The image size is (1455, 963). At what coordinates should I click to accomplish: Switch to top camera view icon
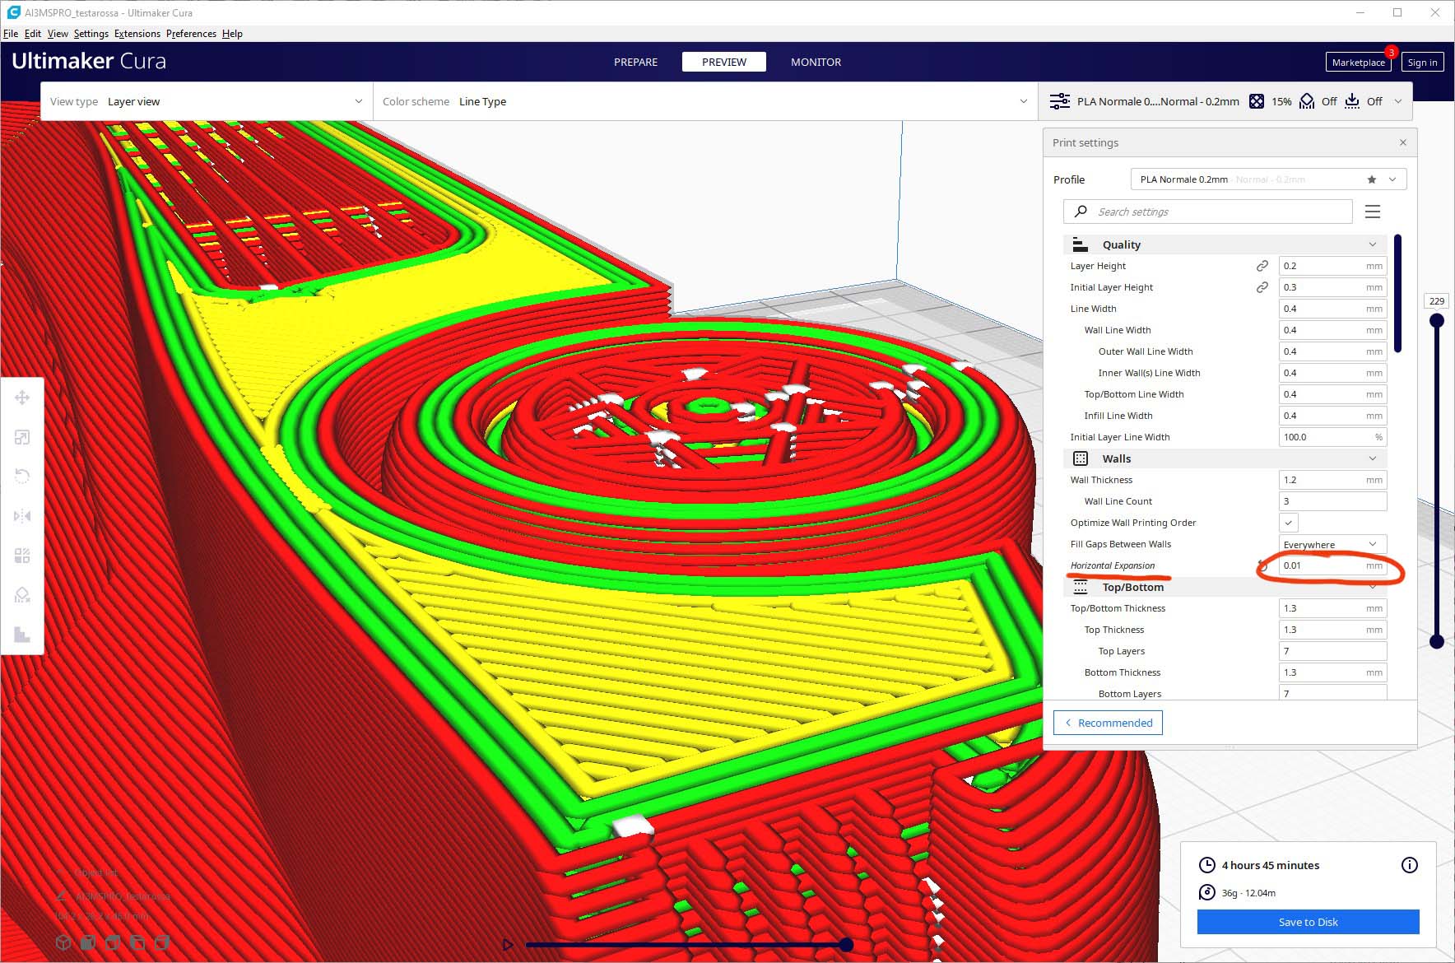tap(113, 942)
